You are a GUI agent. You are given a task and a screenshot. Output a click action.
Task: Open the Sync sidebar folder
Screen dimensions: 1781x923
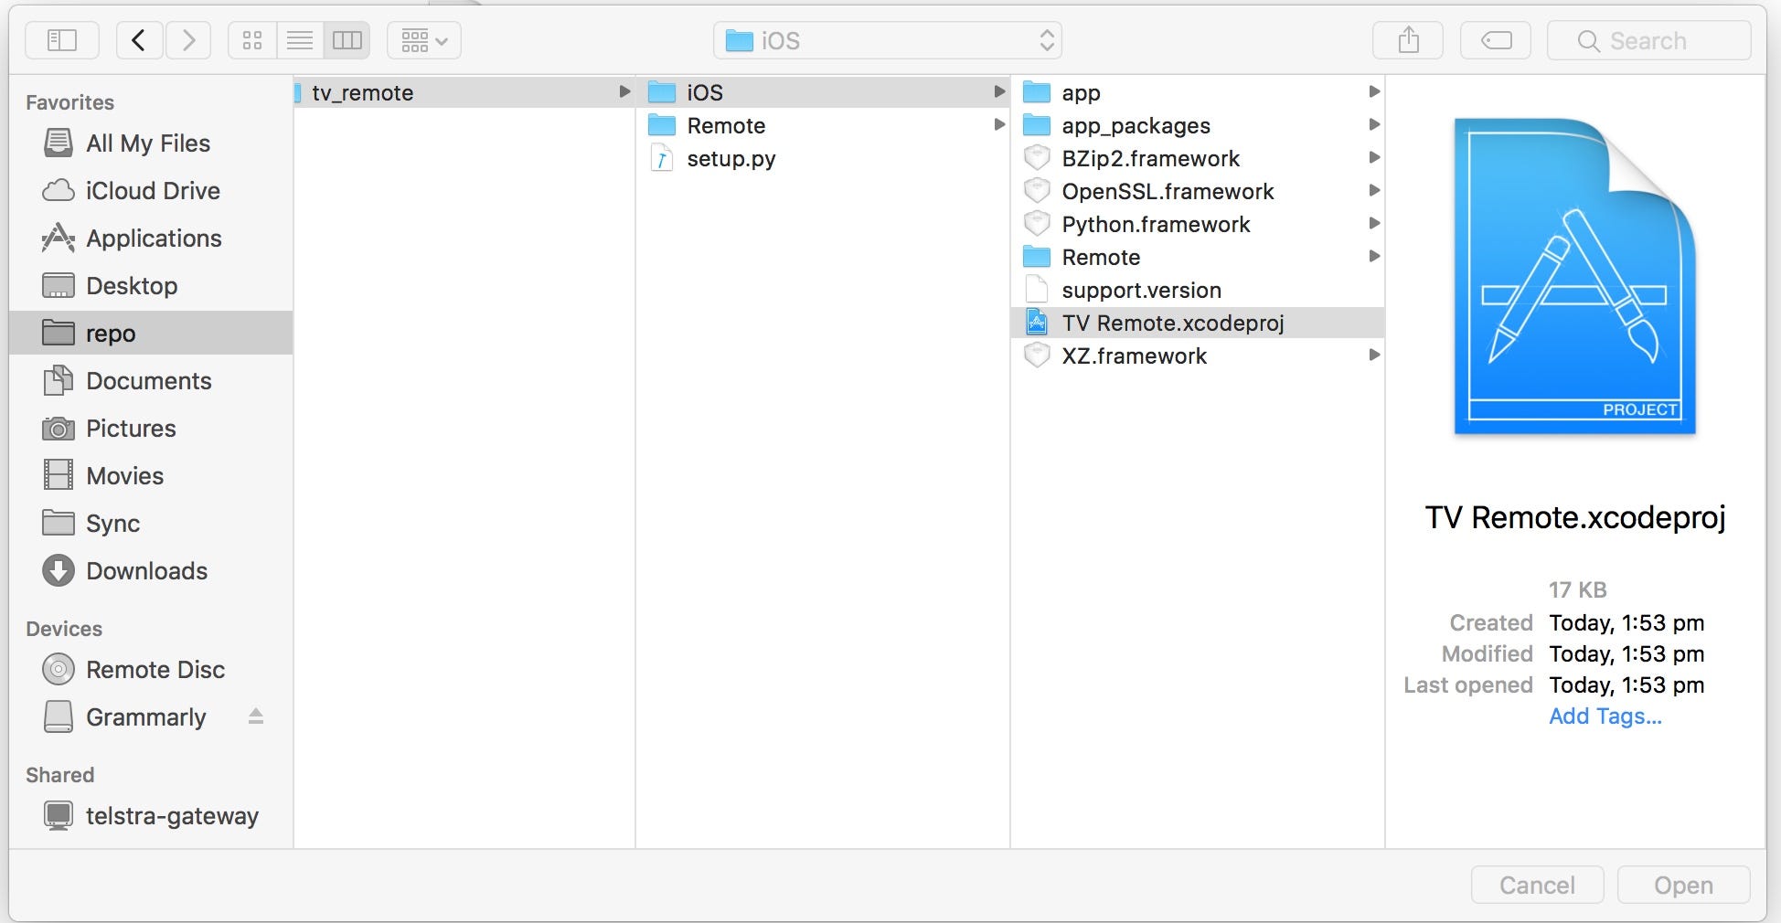pyautogui.click(x=151, y=524)
